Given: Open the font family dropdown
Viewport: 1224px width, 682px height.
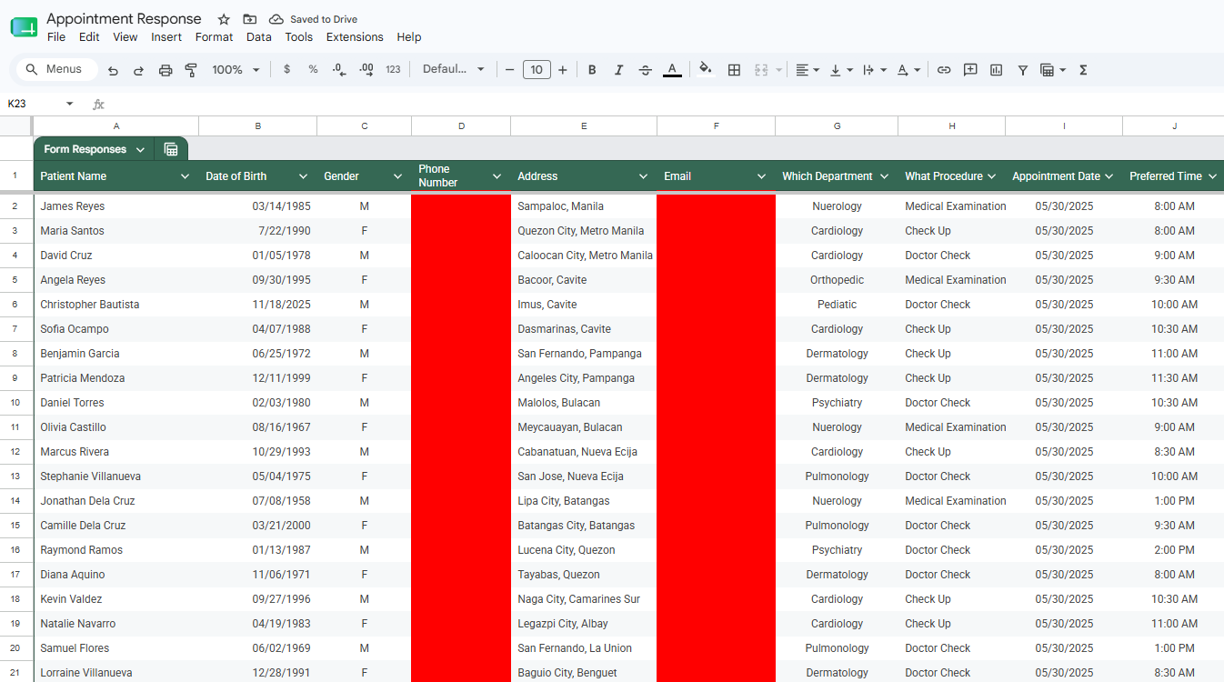Looking at the screenshot, I should click(x=454, y=70).
